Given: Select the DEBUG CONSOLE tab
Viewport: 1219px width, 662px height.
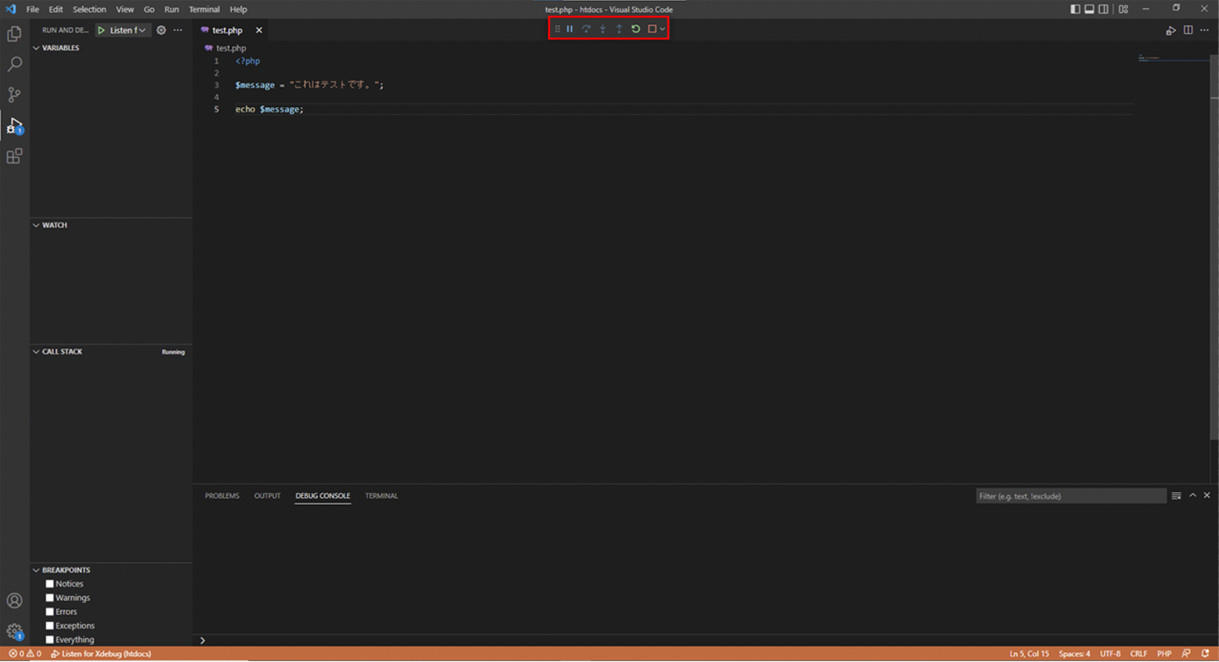Looking at the screenshot, I should pyautogui.click(x=323, y=495).
